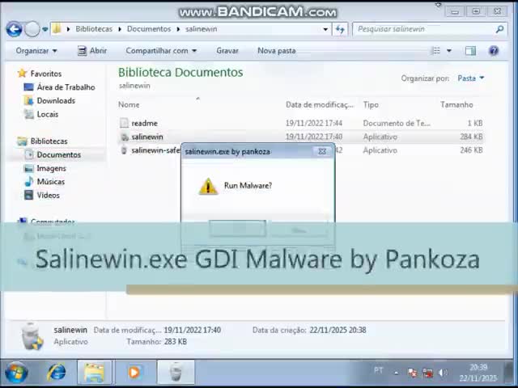Click the Back navigation arrow

pyautogui.click(x=14, y=29)
